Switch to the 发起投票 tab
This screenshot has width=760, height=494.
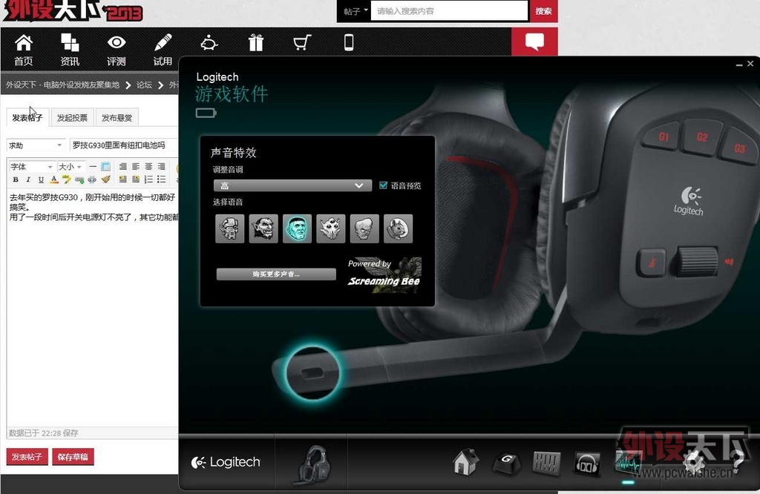(x=72, y=118)
